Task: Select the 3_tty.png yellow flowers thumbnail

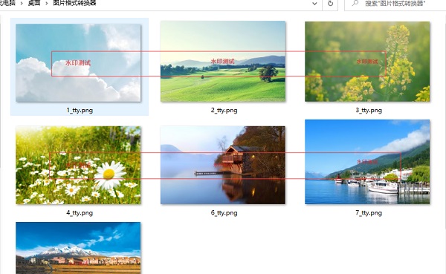Action: coord(367,62)
